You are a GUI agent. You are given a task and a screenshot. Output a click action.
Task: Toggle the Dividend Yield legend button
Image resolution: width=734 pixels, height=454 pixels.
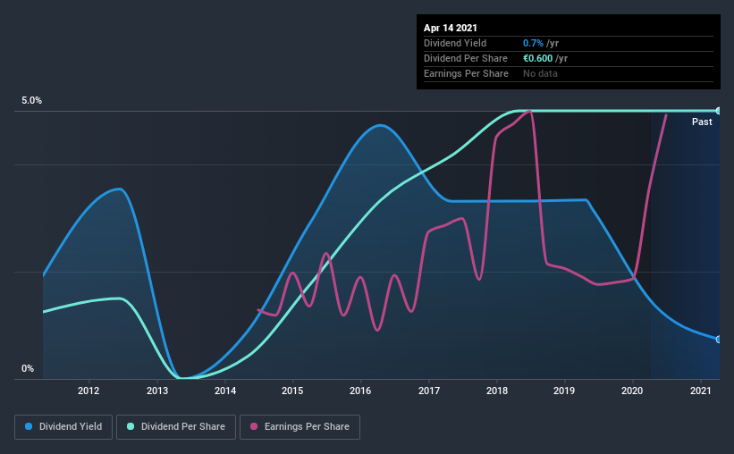click(63, 427)
